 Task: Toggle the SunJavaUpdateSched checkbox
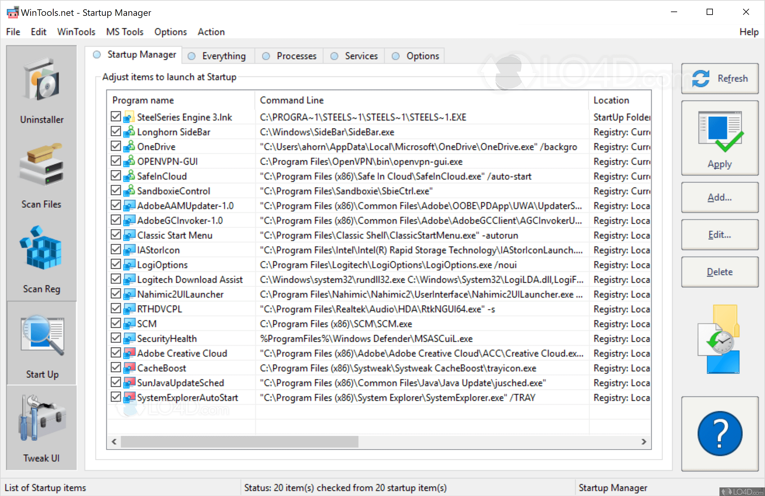coord(116,383)
